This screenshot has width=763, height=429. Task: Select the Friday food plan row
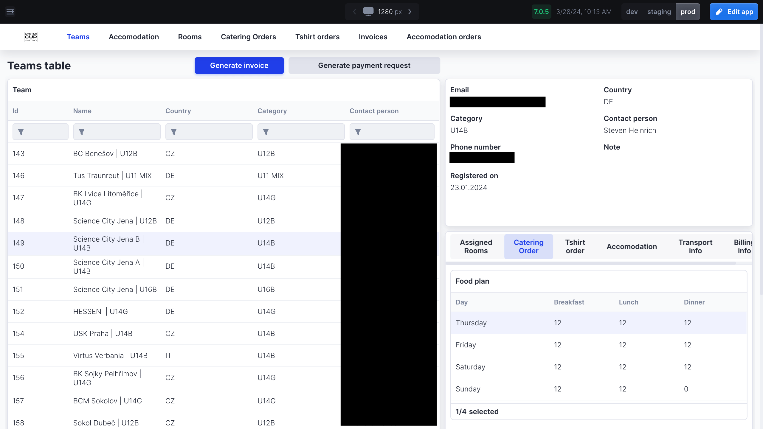pyautogui.click(x=599, y=345)
